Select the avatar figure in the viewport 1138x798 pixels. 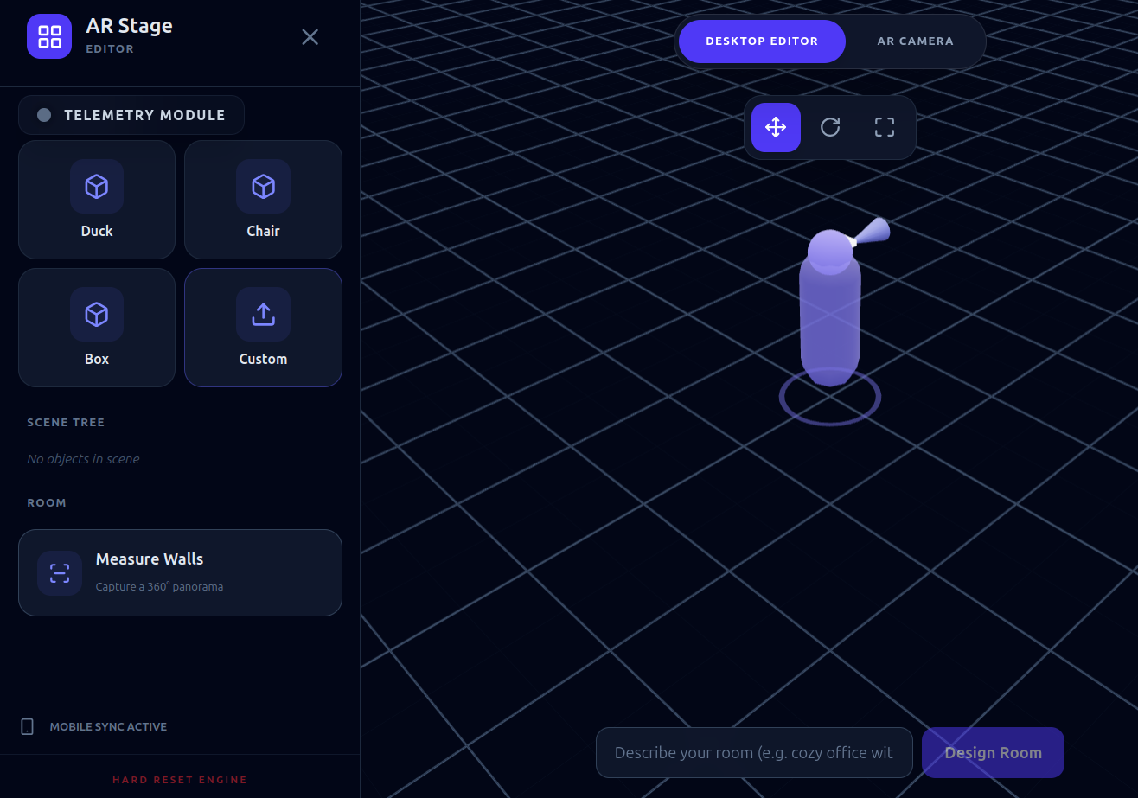coord(830,307)
